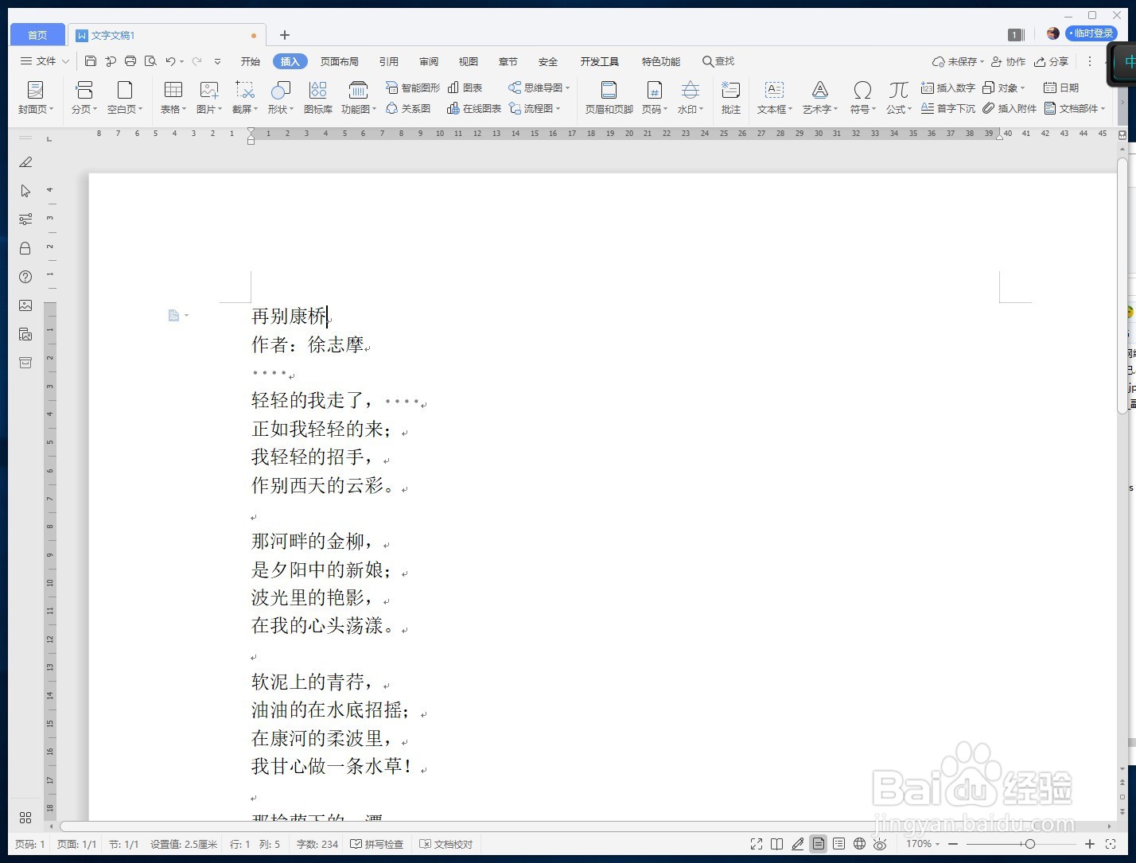Toggle reading layout book icon in status bar
The image size is (1136, 863).
coord(777,844)
